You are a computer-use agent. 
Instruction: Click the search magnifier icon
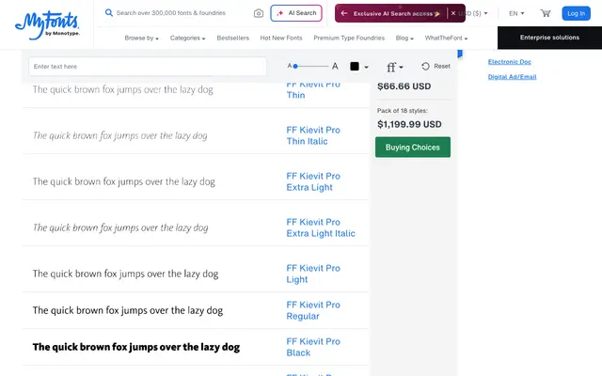[109, 12]
